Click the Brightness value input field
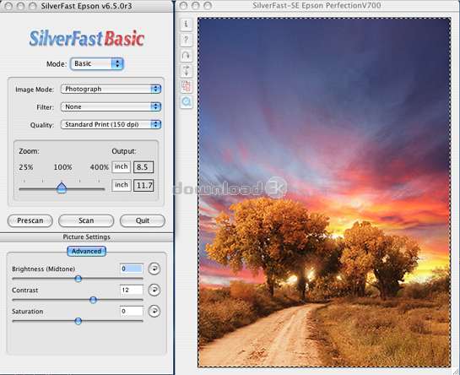460x375 pixels. 132,269
